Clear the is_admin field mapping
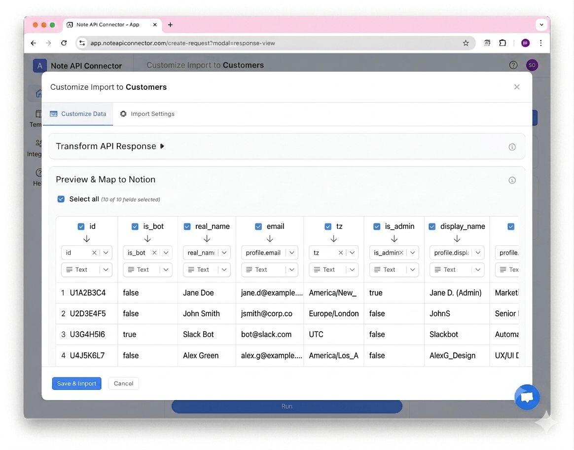This screenshot has width=574, height=450. coord(401,253)
